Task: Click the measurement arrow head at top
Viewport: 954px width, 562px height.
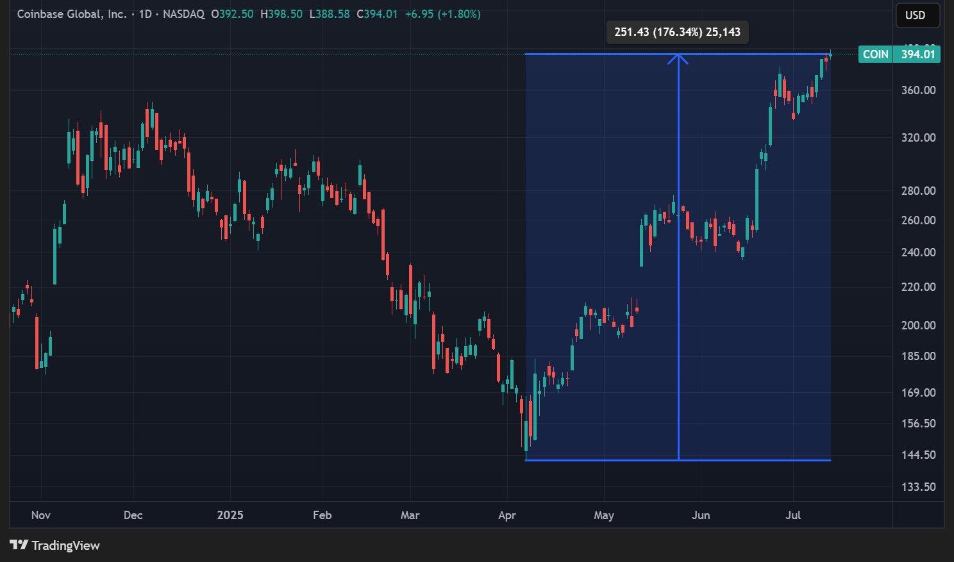Action: 678,58
